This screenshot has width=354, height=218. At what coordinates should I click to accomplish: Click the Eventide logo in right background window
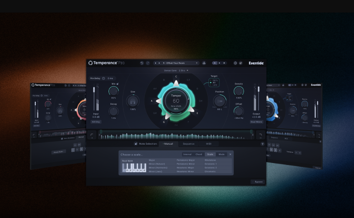point(316,85)
